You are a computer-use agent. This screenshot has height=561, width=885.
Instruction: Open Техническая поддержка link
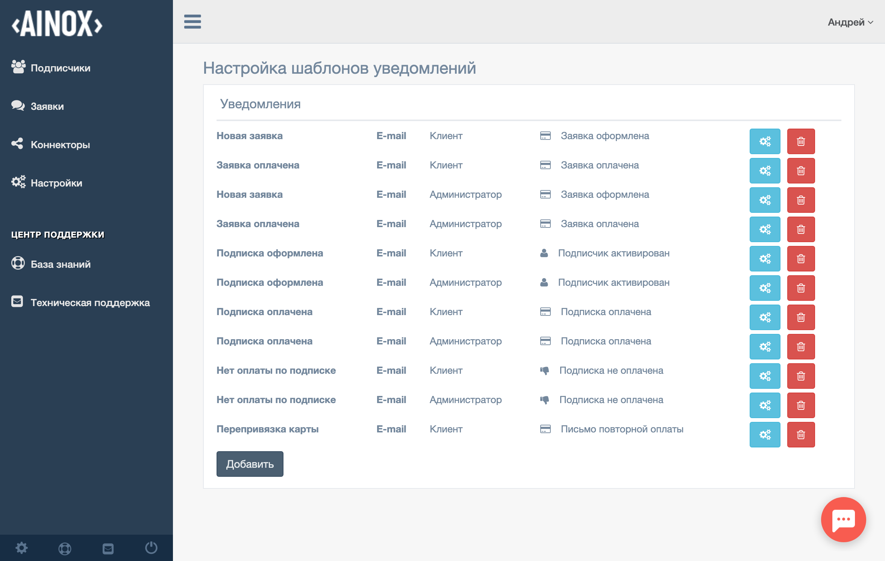click(80, 302)
